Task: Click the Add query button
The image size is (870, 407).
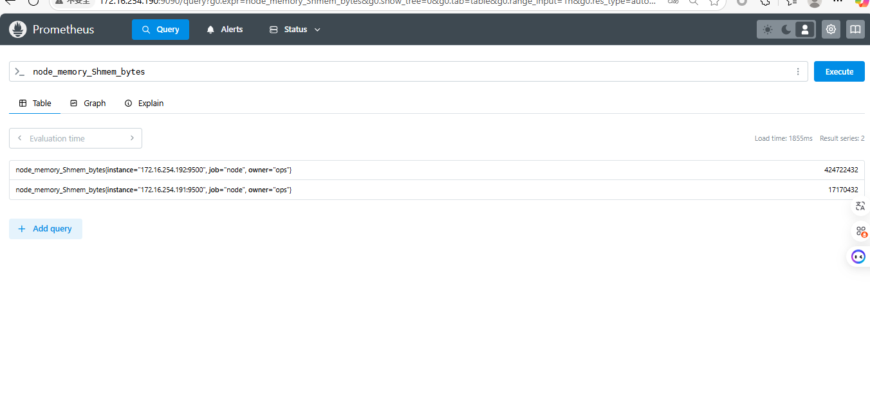Action: (46, 229)
